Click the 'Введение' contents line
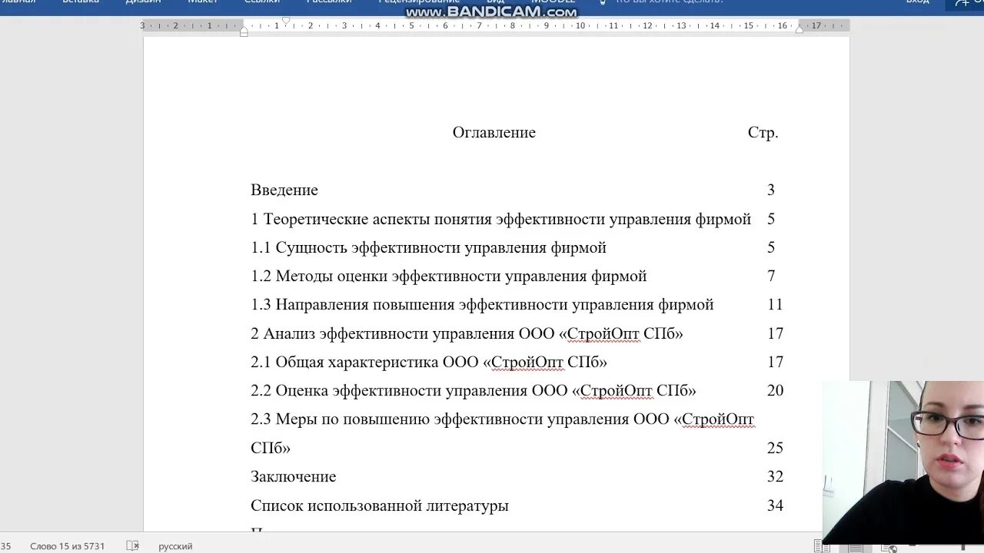The width and height of the screenshot is (984, 553). [284, 190]
